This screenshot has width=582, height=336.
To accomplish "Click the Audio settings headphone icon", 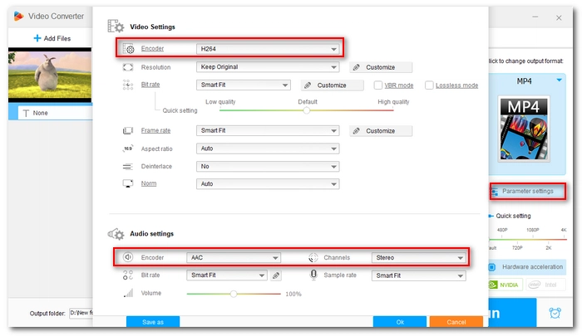I will click(x=115, y=233).
